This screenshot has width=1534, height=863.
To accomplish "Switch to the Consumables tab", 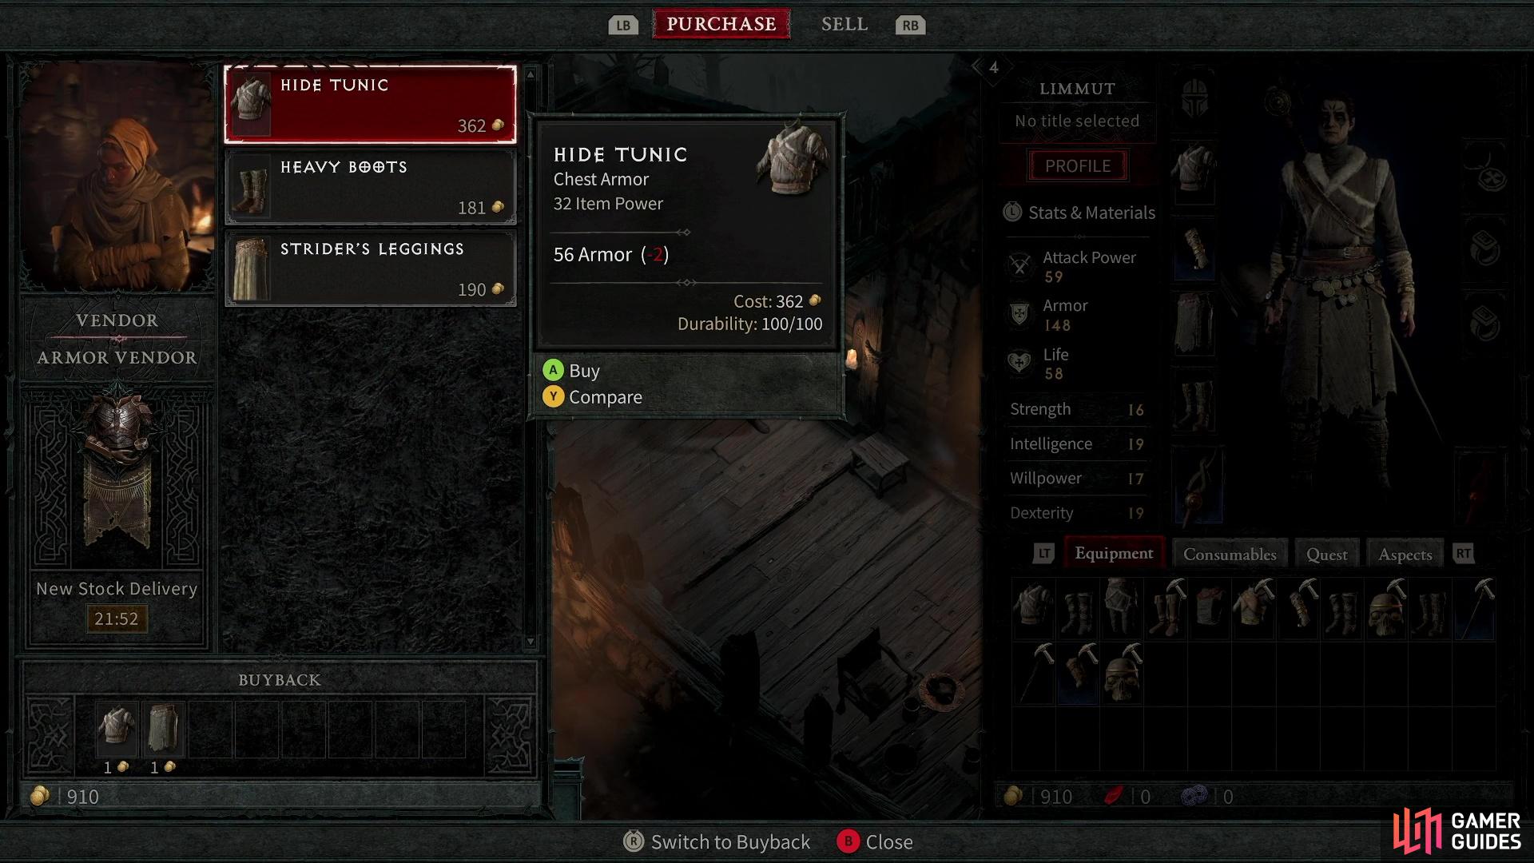I will point(1229,553).
